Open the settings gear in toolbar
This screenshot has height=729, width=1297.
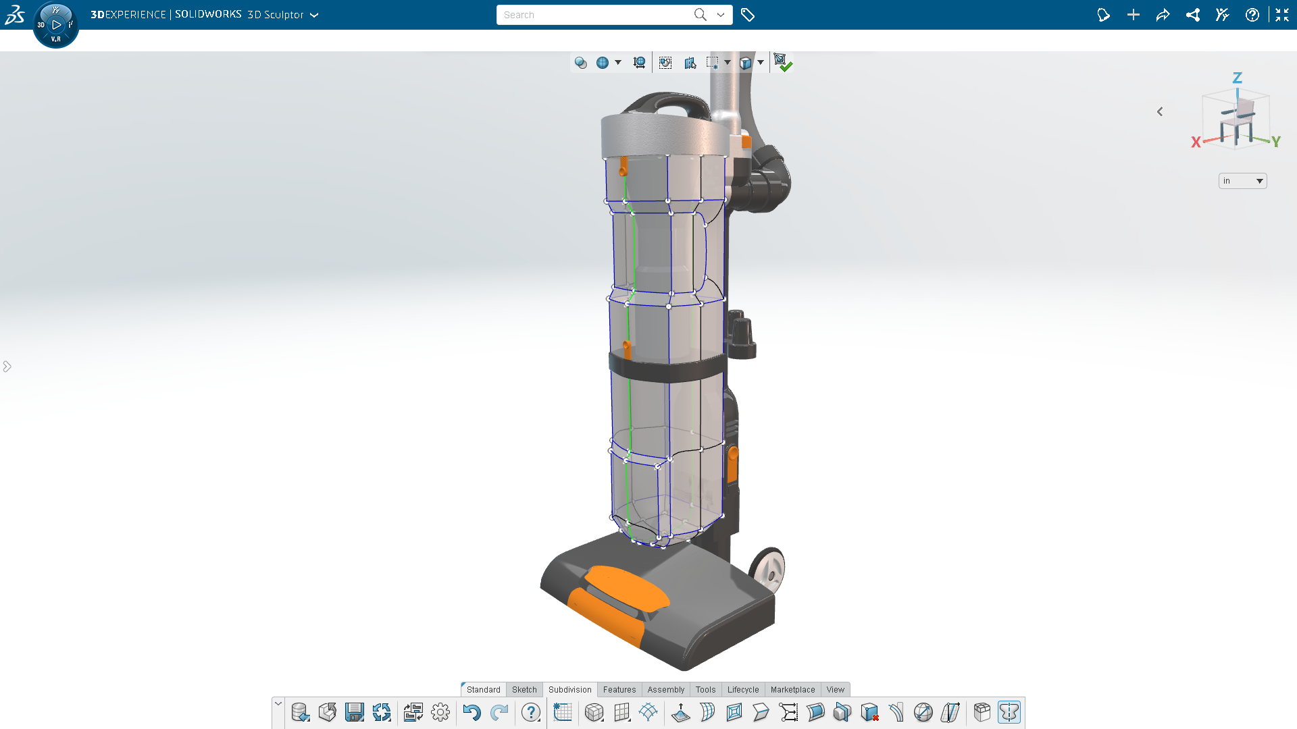pos(440,712)
